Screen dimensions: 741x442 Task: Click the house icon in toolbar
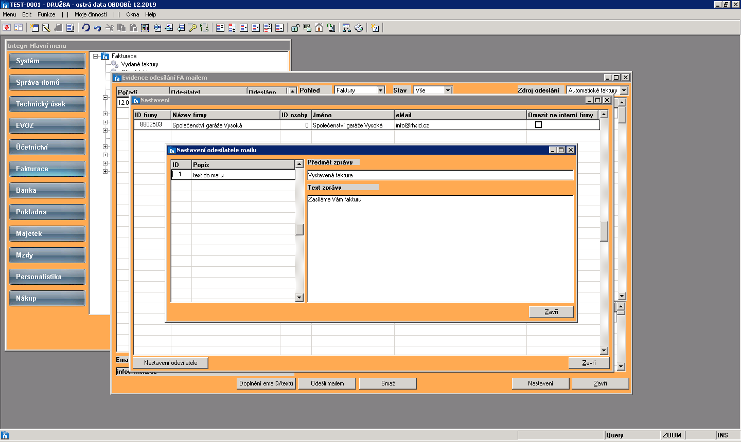tap(319, 28)
